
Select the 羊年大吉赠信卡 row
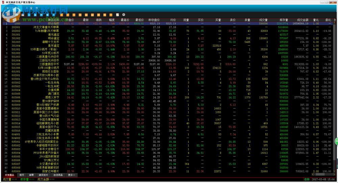pos(168,149)
